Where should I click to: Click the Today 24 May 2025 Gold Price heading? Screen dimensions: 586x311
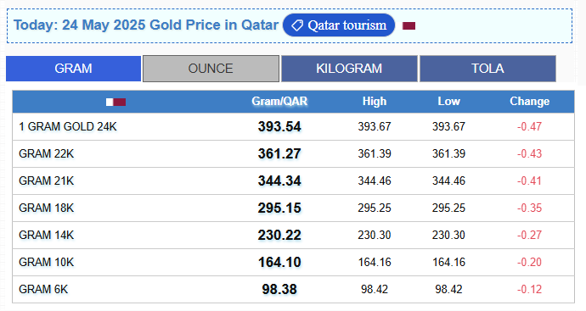(146, 25)
